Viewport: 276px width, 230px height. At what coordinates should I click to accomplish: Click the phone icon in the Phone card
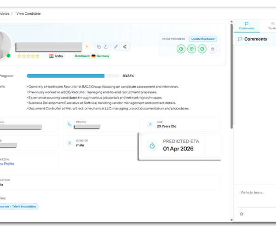[69, 124]
